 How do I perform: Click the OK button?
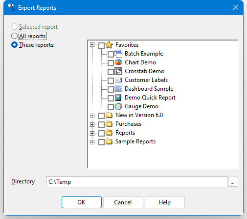point(82,202)
